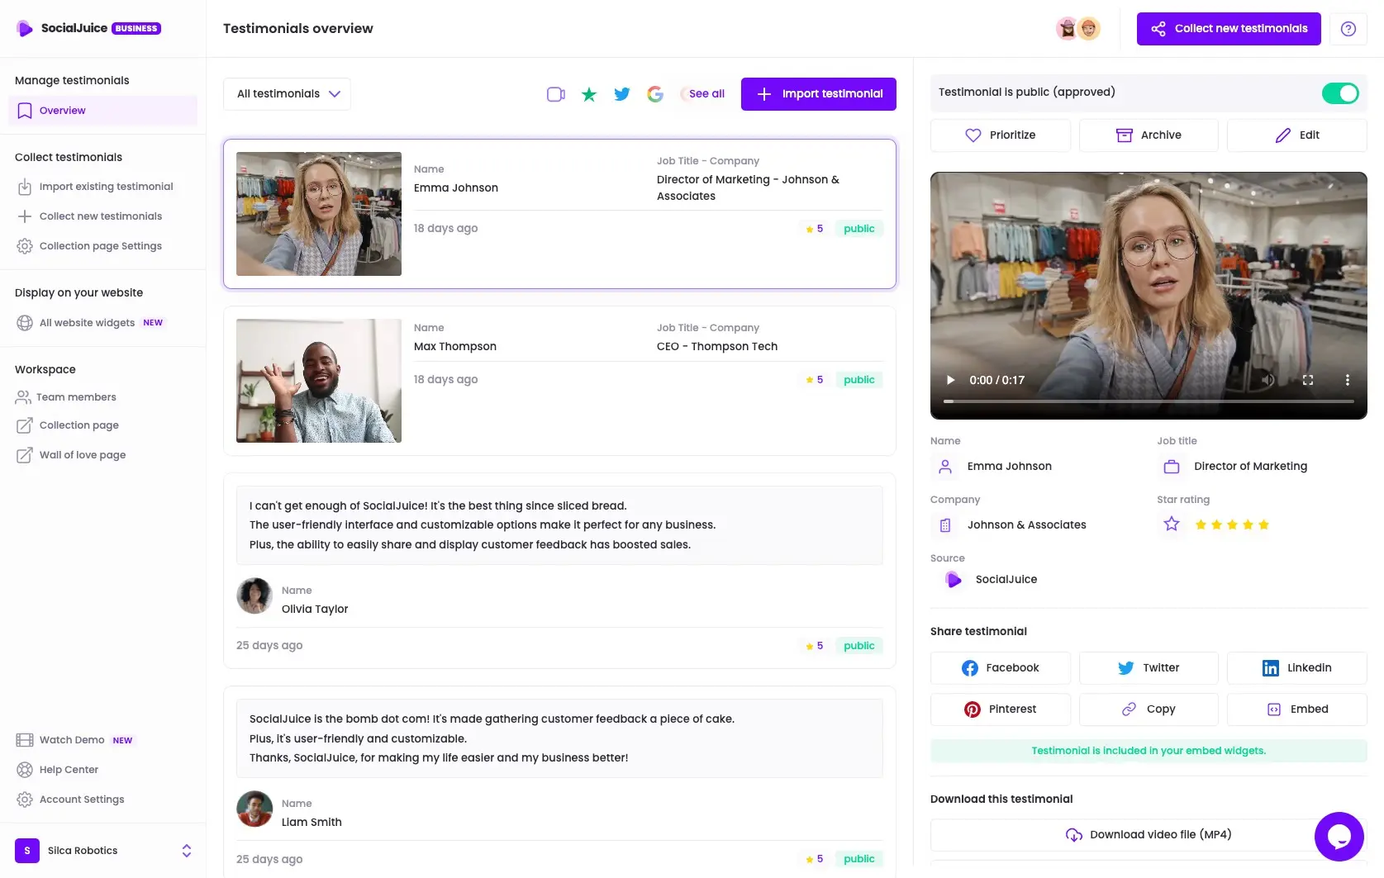The width and height of the screenshot is (1384, 878).
Task: Archive this testimonial
Action: click(x=1149, y=135)
